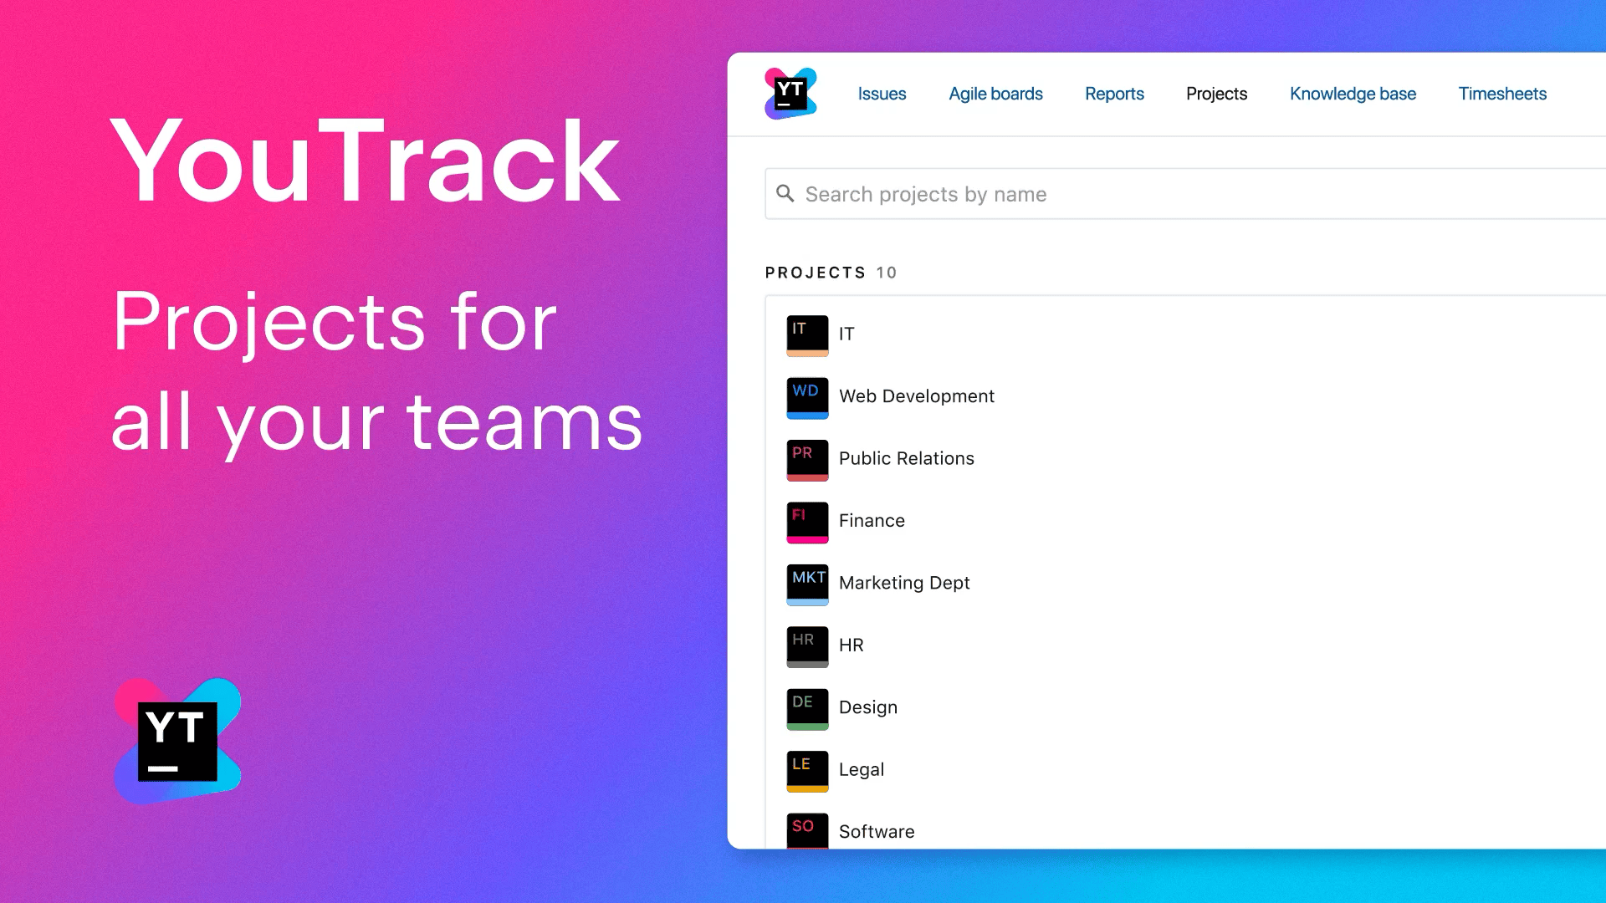Screen dimensions: 1606x903
Task: Select the IT project icon
Action: 807,333
